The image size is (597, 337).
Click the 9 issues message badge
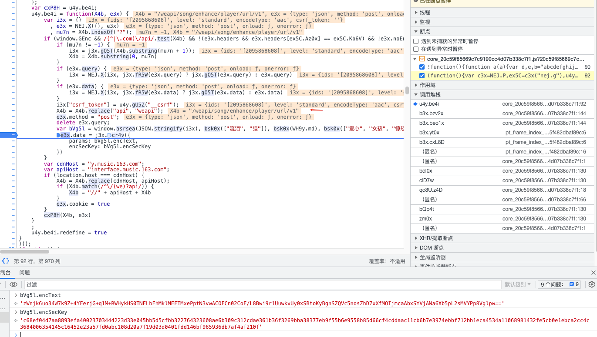point(574,284)
